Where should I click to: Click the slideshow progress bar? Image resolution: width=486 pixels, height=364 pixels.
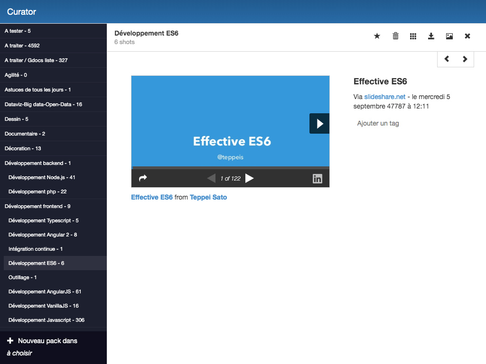(x=230, y=167)
